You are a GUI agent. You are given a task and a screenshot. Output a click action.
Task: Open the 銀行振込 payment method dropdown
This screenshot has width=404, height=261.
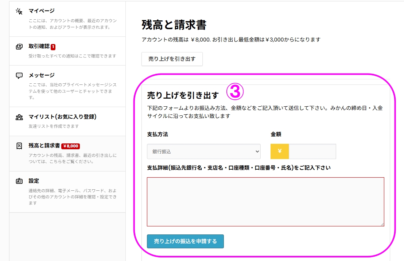pos(204,151)
